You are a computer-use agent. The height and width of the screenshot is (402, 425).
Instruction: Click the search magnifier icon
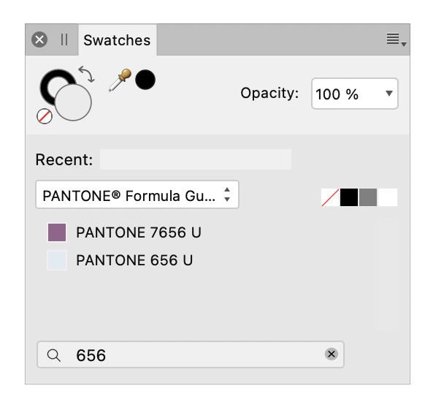(53, 355)
